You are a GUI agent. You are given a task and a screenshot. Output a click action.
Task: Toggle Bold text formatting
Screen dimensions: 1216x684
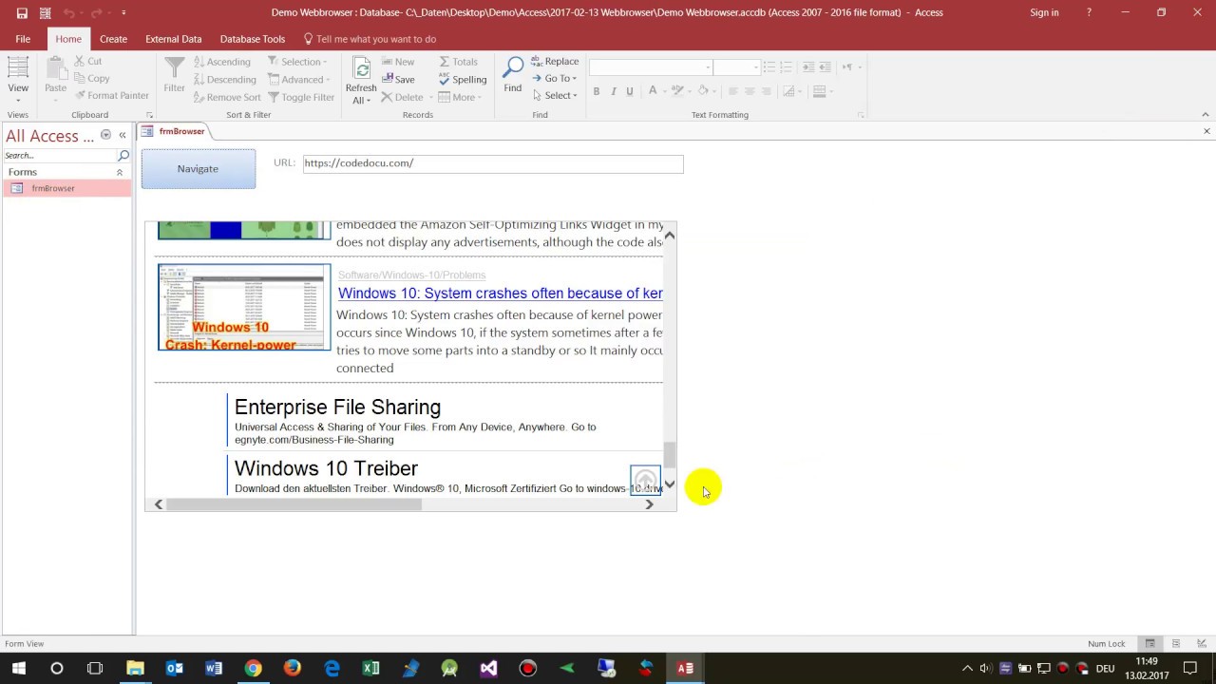[x=597, y=91]
